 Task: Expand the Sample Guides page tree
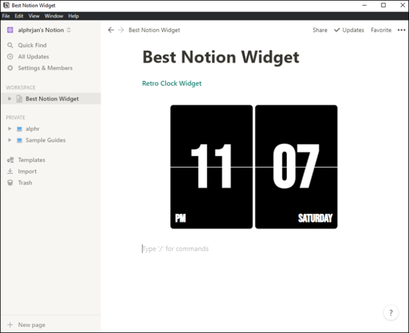[9, 140]
